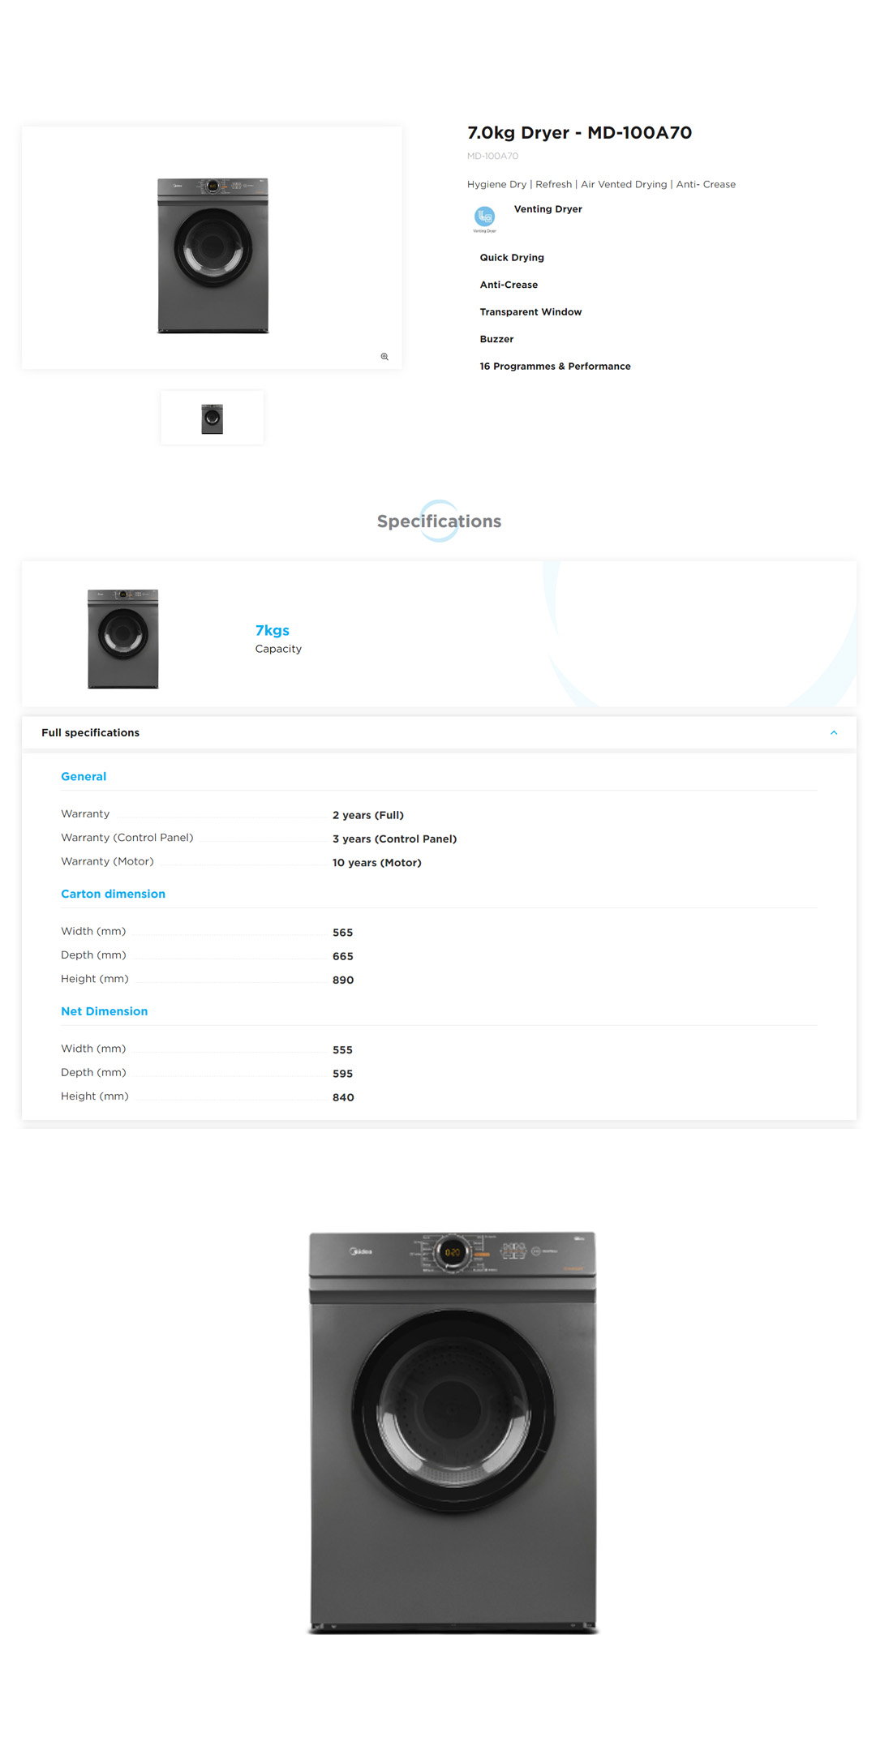This screenshot has height=1759, width=876.
Task: Choose the Buzzer feature item
Action: coord(496,340)
